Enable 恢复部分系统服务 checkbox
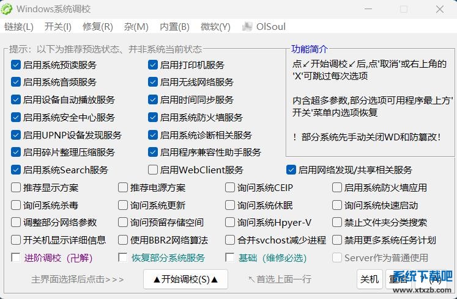Image resolution: width=457 pixels, height=299 pixels. [123, 258]
